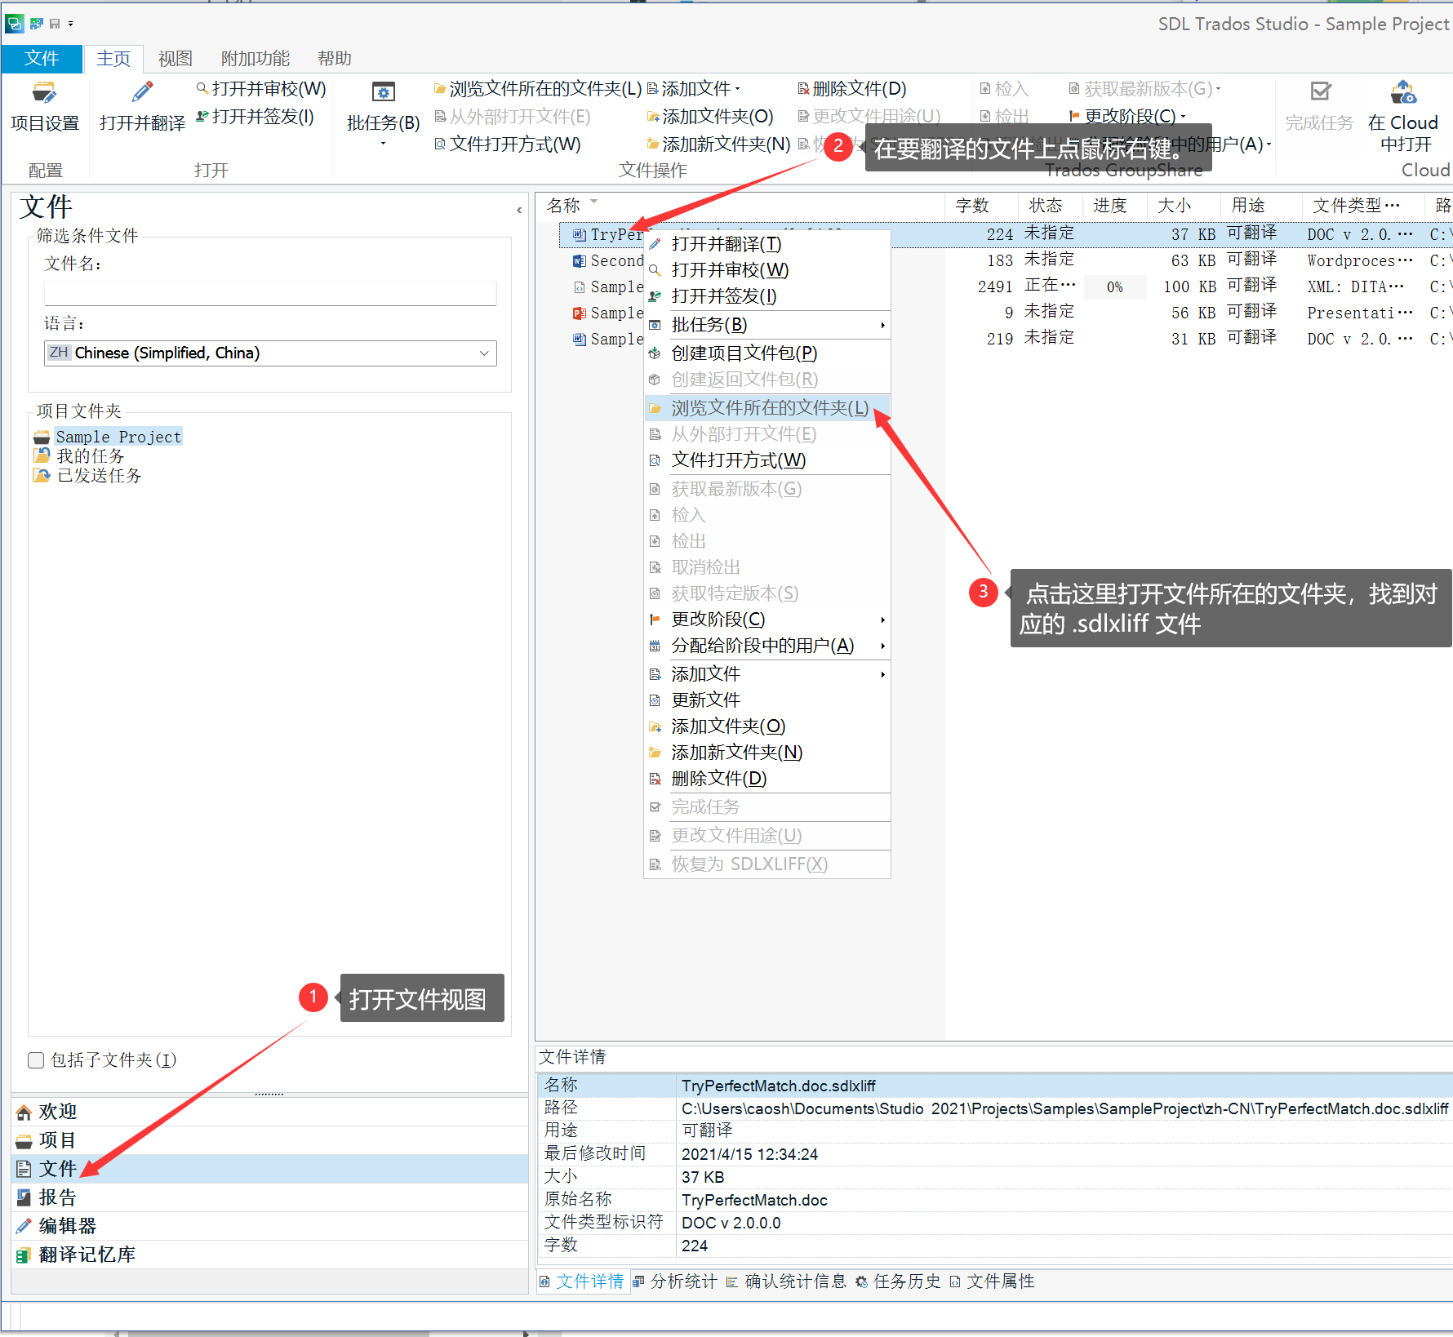This screenshot has width=1453, height=1337.
Task: Click the 0% progress bar of SampleXML
Action: coord(1115,286)
